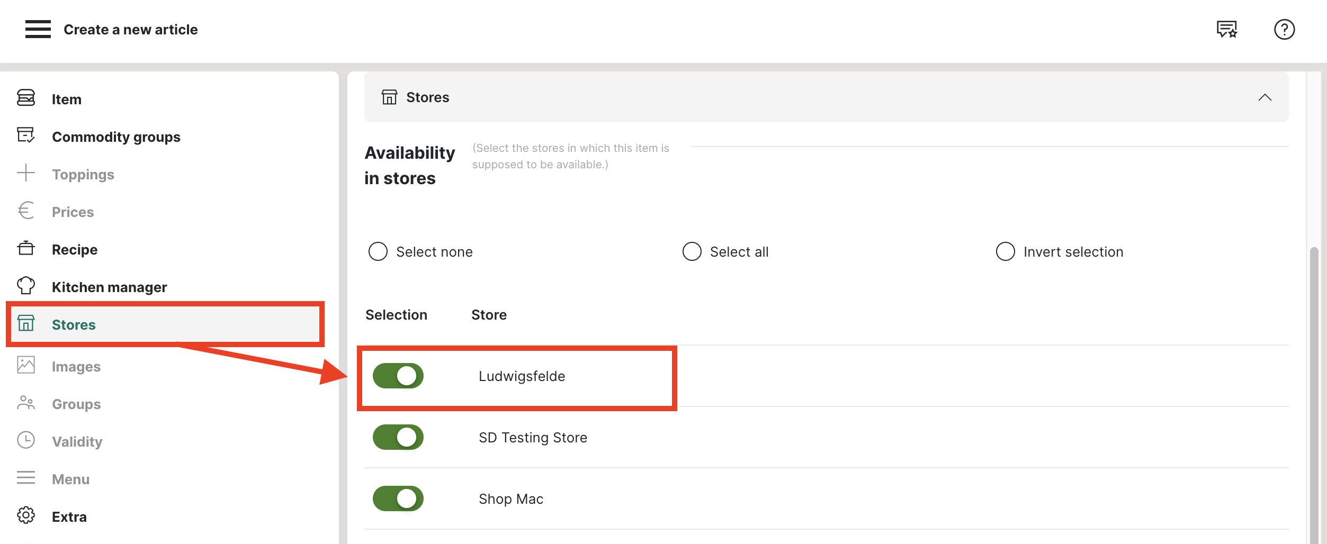Screen dimensions: 1327x544
Task: Choose the Select all radio button
Action: pyautogui.click(x=692, y=251)
